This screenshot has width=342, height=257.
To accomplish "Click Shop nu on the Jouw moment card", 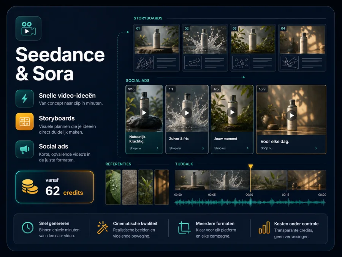I will click(x=220, y=148).
